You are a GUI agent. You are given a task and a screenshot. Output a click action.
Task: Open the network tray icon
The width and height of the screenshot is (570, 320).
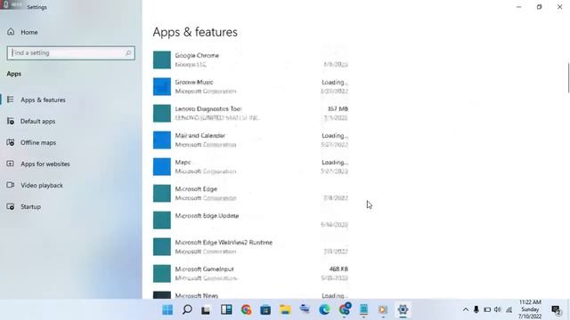pyautogui.click(x=509, y=310)
